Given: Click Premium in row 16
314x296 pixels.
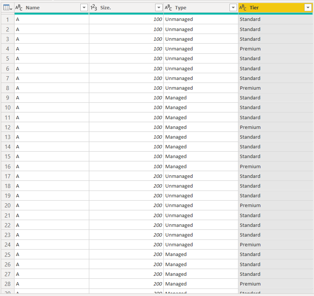Looking at the screenshot, I should (250, 167).
